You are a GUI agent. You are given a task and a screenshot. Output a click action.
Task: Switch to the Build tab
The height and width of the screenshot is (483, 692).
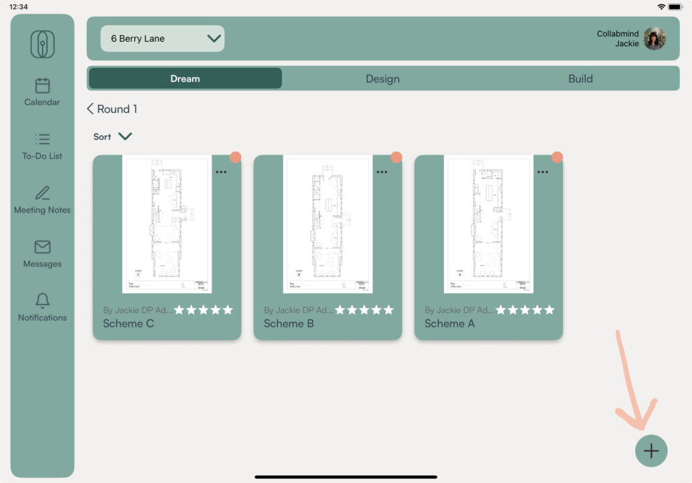pyautogui.click(x=580, y=78)
